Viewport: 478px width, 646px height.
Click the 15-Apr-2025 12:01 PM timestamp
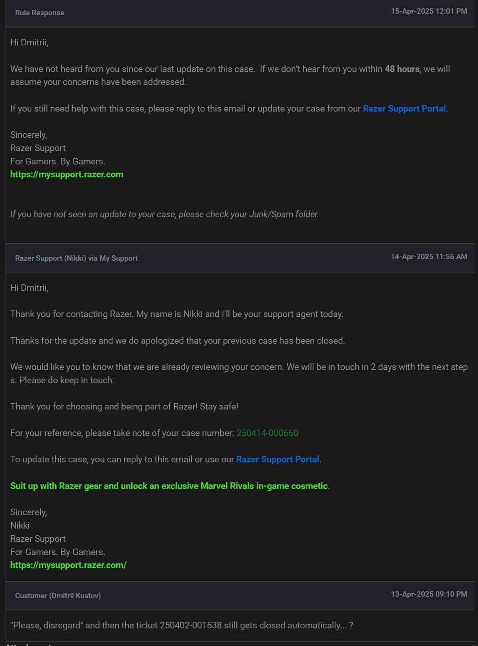click(x=429, y=11)
